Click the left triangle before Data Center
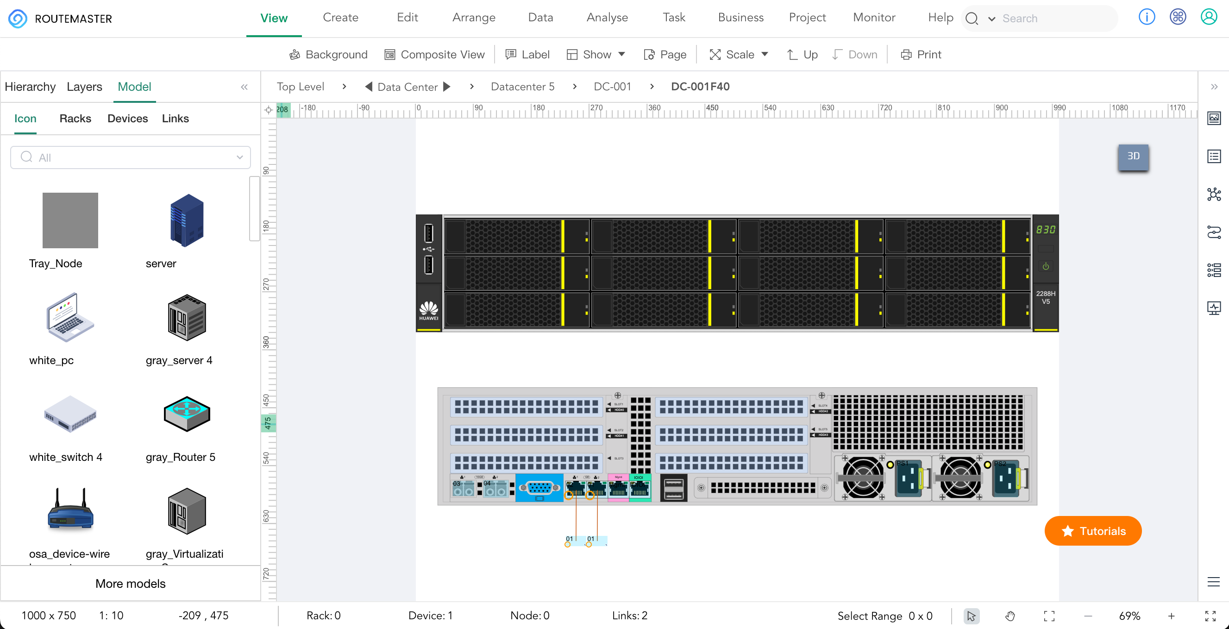The width and height of the screenshot is (1229, 629). click(x=368, y=87)
